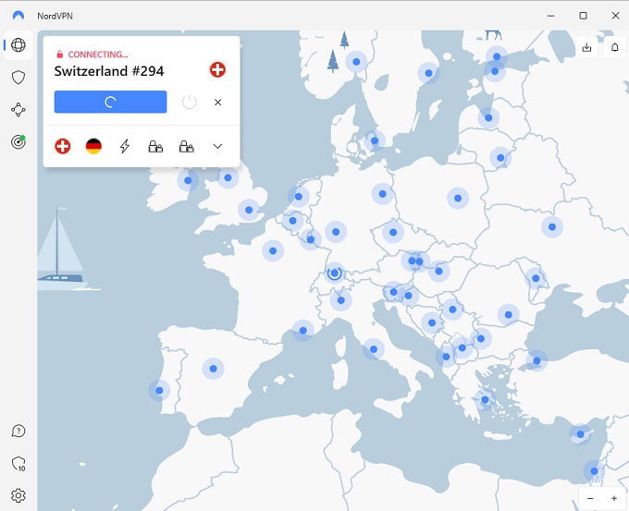Select the Sweden server dot on map
629x511 pixels.
[x=428, y=73]
